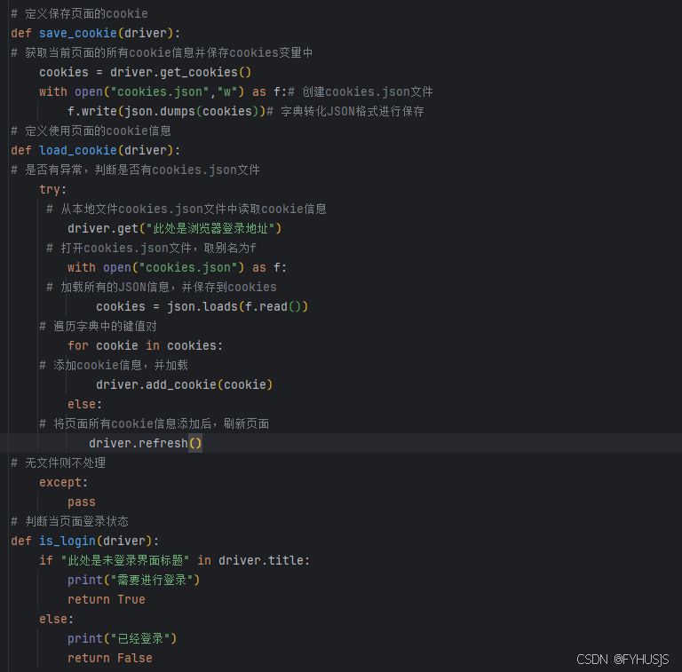Click the comment "# 定义保存页面的cookie"
Image resolution: width=682 pixels, height=672 pixels.
[x=79, y=13]
